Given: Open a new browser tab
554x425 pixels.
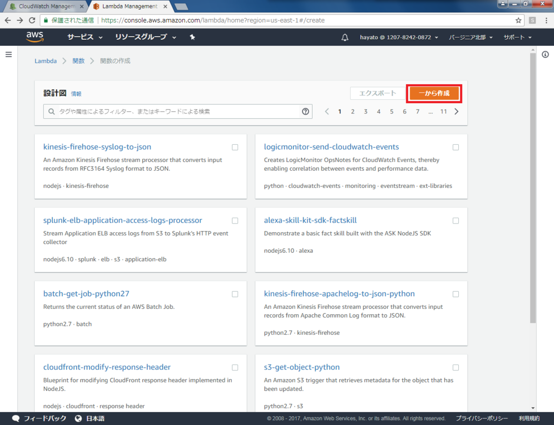Looking at the screenshot, I should (181, 6).
